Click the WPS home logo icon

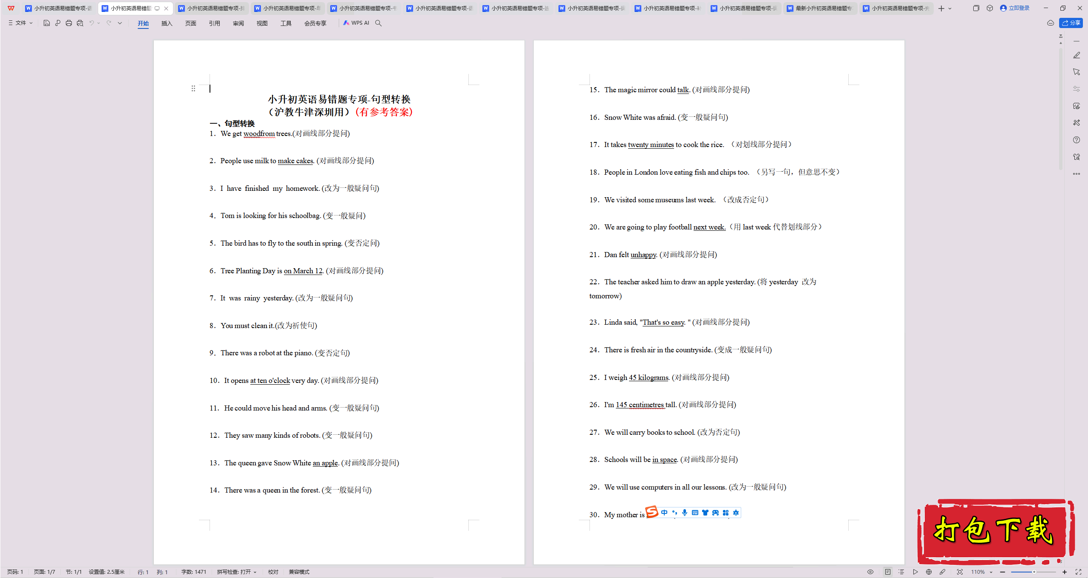(x=11, y=8)
